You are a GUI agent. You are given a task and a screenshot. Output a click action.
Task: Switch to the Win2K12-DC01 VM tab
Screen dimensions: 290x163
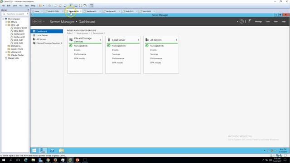[53, 11]
